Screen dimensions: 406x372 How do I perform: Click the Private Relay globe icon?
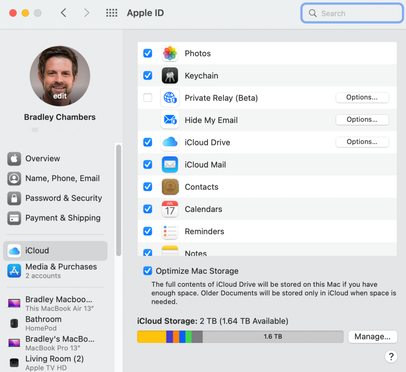click(x=170, y=98)
